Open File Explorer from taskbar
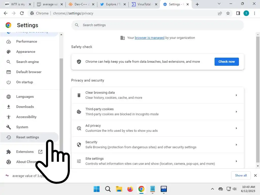The height and width of the screenshot is (195, 260). tap(119, 189)
